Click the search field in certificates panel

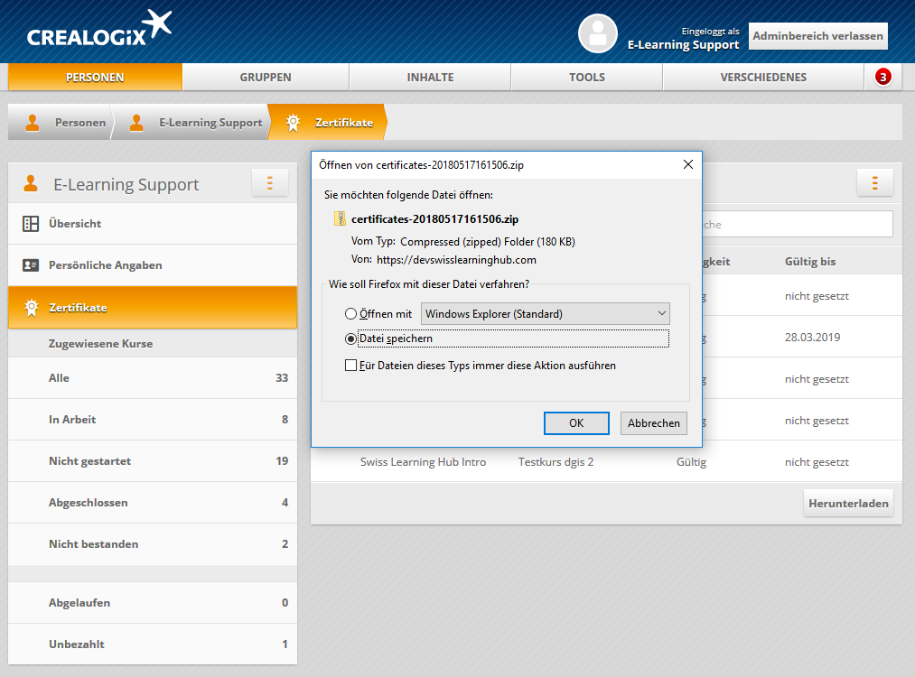click(795, 225)
